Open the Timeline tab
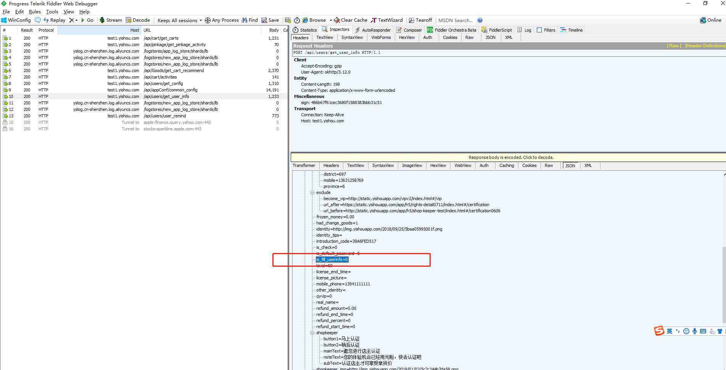Viewport: 726px width, 370px height. tap(571, 30)
